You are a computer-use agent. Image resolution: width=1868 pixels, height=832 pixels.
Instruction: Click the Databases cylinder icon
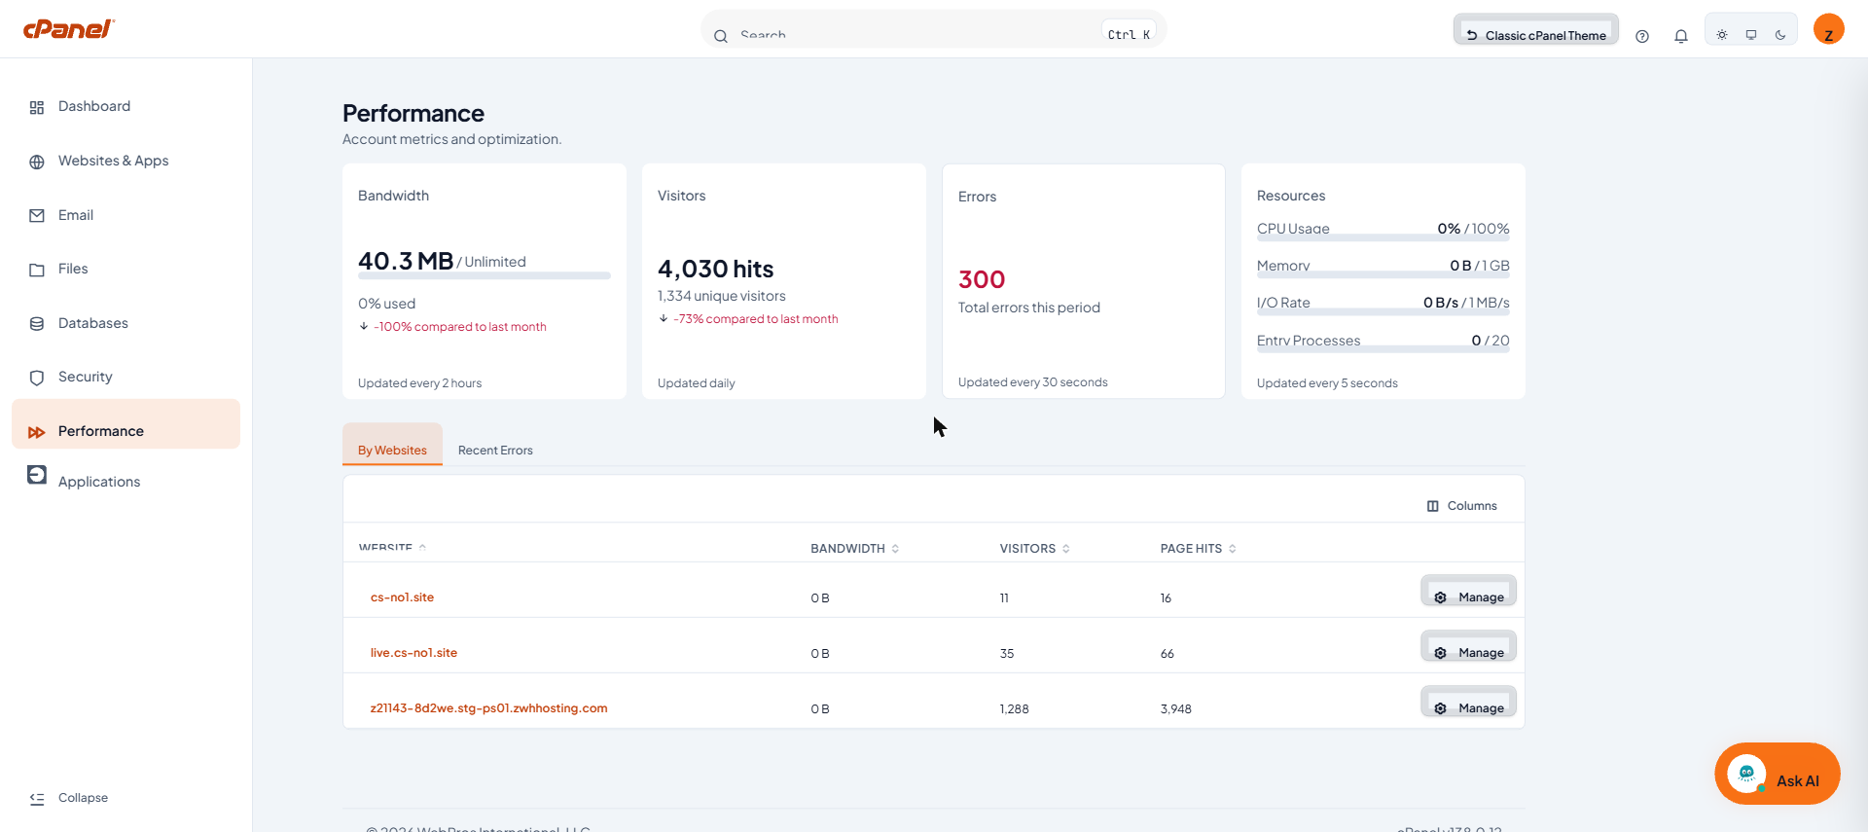[37, 324]
